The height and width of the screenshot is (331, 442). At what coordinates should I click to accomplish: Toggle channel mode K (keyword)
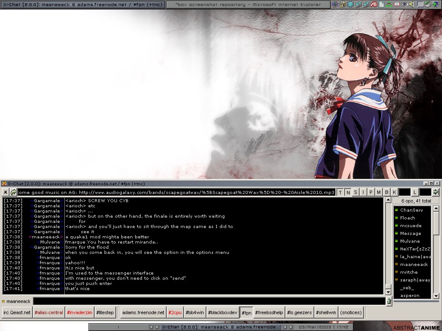click(395, 192)
